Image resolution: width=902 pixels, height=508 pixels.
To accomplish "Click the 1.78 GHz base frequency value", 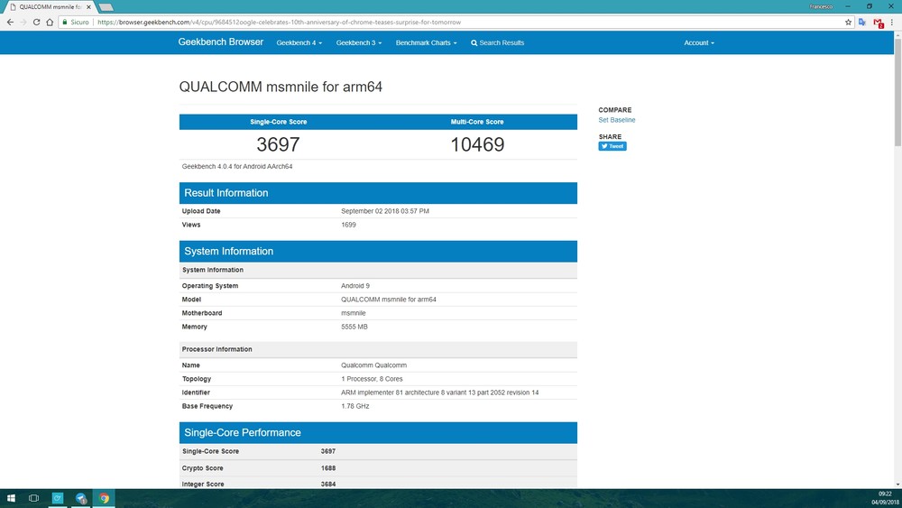I will point(354,406).
